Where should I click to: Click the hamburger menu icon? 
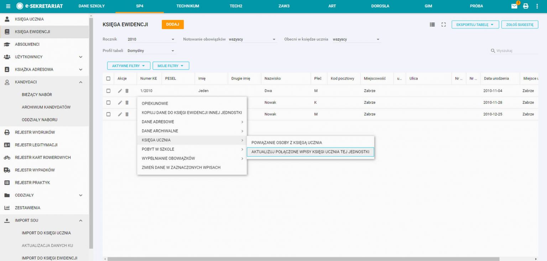(8, 6)
